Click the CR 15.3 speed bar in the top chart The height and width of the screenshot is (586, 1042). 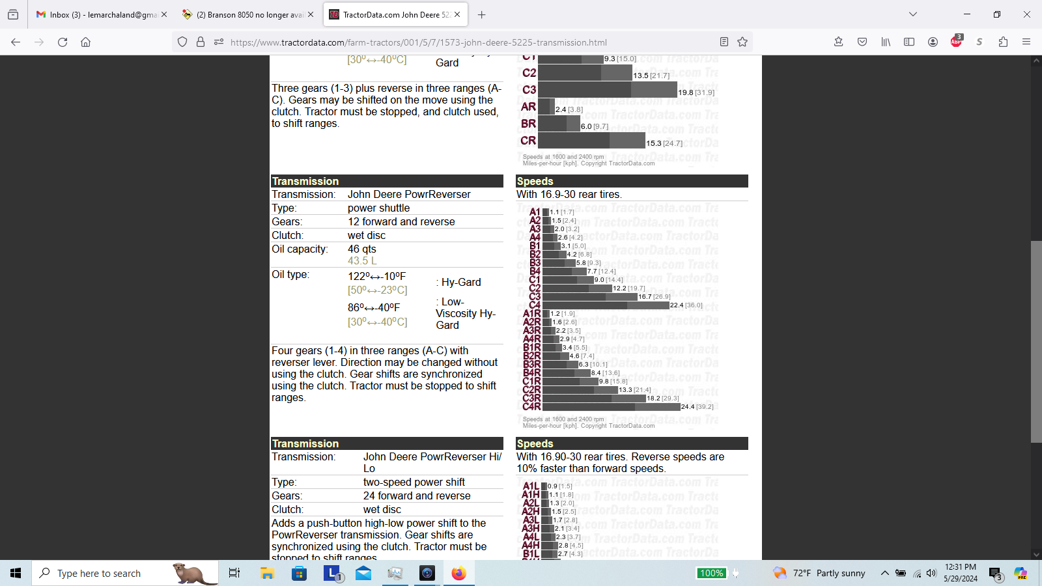pos(591,140)
